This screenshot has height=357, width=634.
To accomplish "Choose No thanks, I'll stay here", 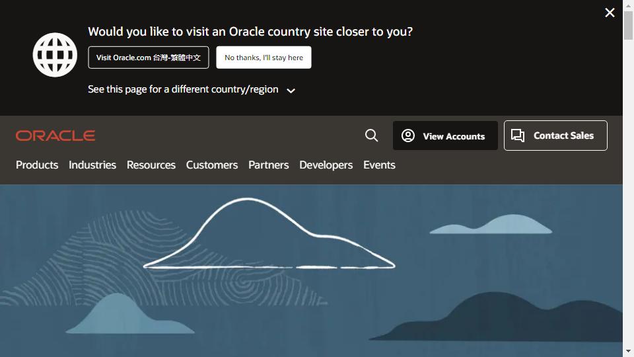I will [264, 58].
